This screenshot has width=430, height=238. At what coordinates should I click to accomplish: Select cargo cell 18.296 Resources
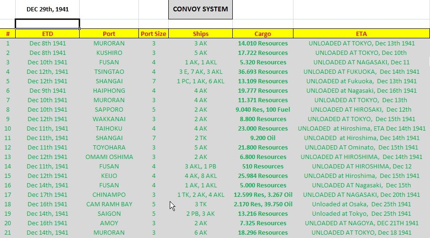click(263, 232)
